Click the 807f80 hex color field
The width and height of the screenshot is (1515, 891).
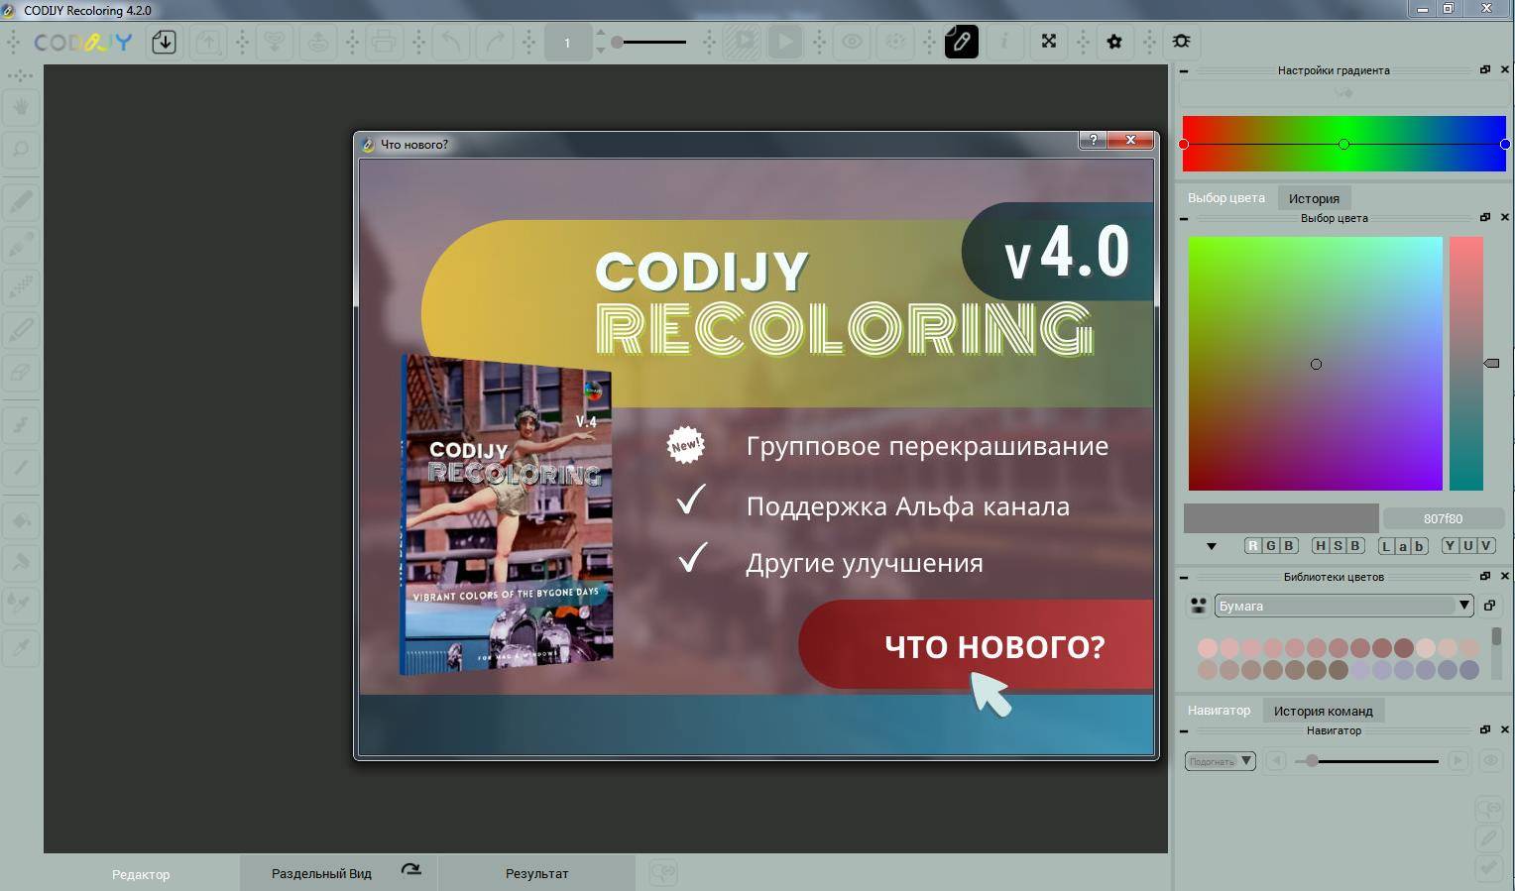point(1443,518)
